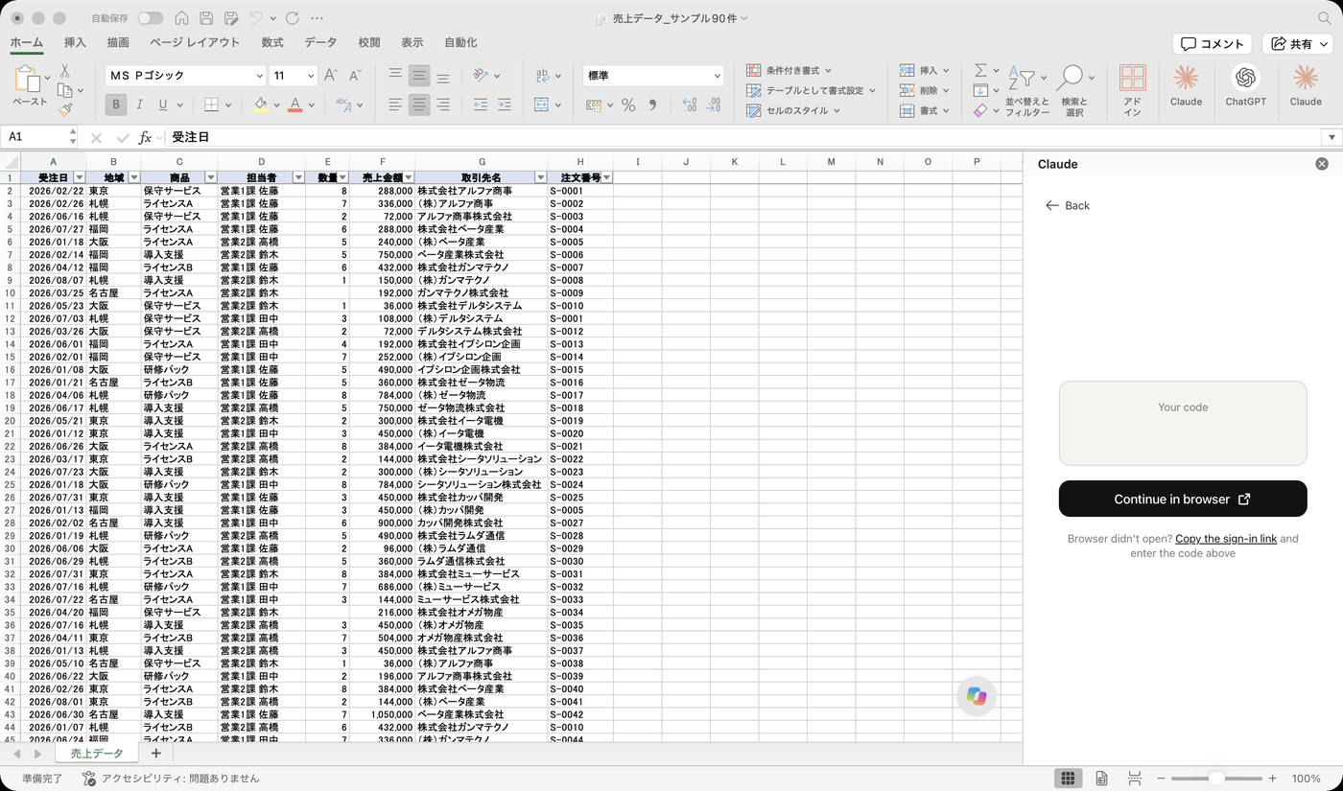The image size is (1343, 791).
Task: Open the 数式 ribbon tab
Action: [x=272, y=42]
